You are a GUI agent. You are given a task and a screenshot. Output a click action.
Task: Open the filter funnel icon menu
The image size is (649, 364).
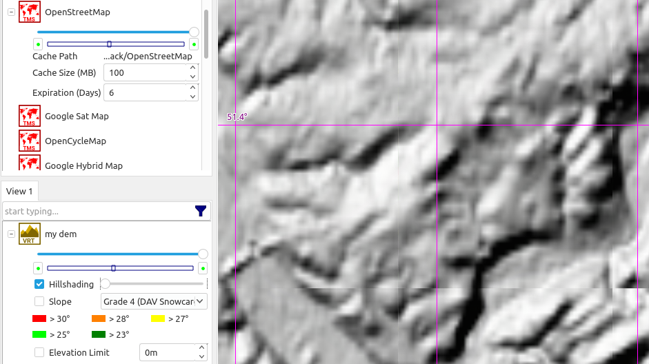(201, 211)
